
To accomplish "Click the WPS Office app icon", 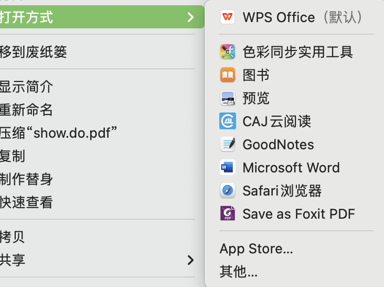I will (228, 17).
